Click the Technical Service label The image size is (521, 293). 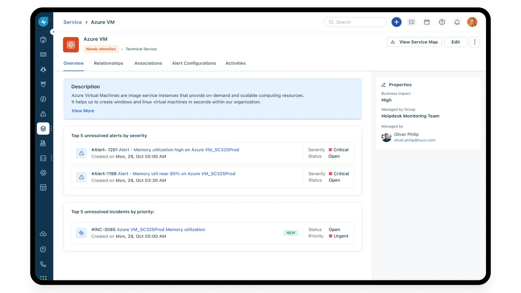pyautogui.click(x=141, y=49)
